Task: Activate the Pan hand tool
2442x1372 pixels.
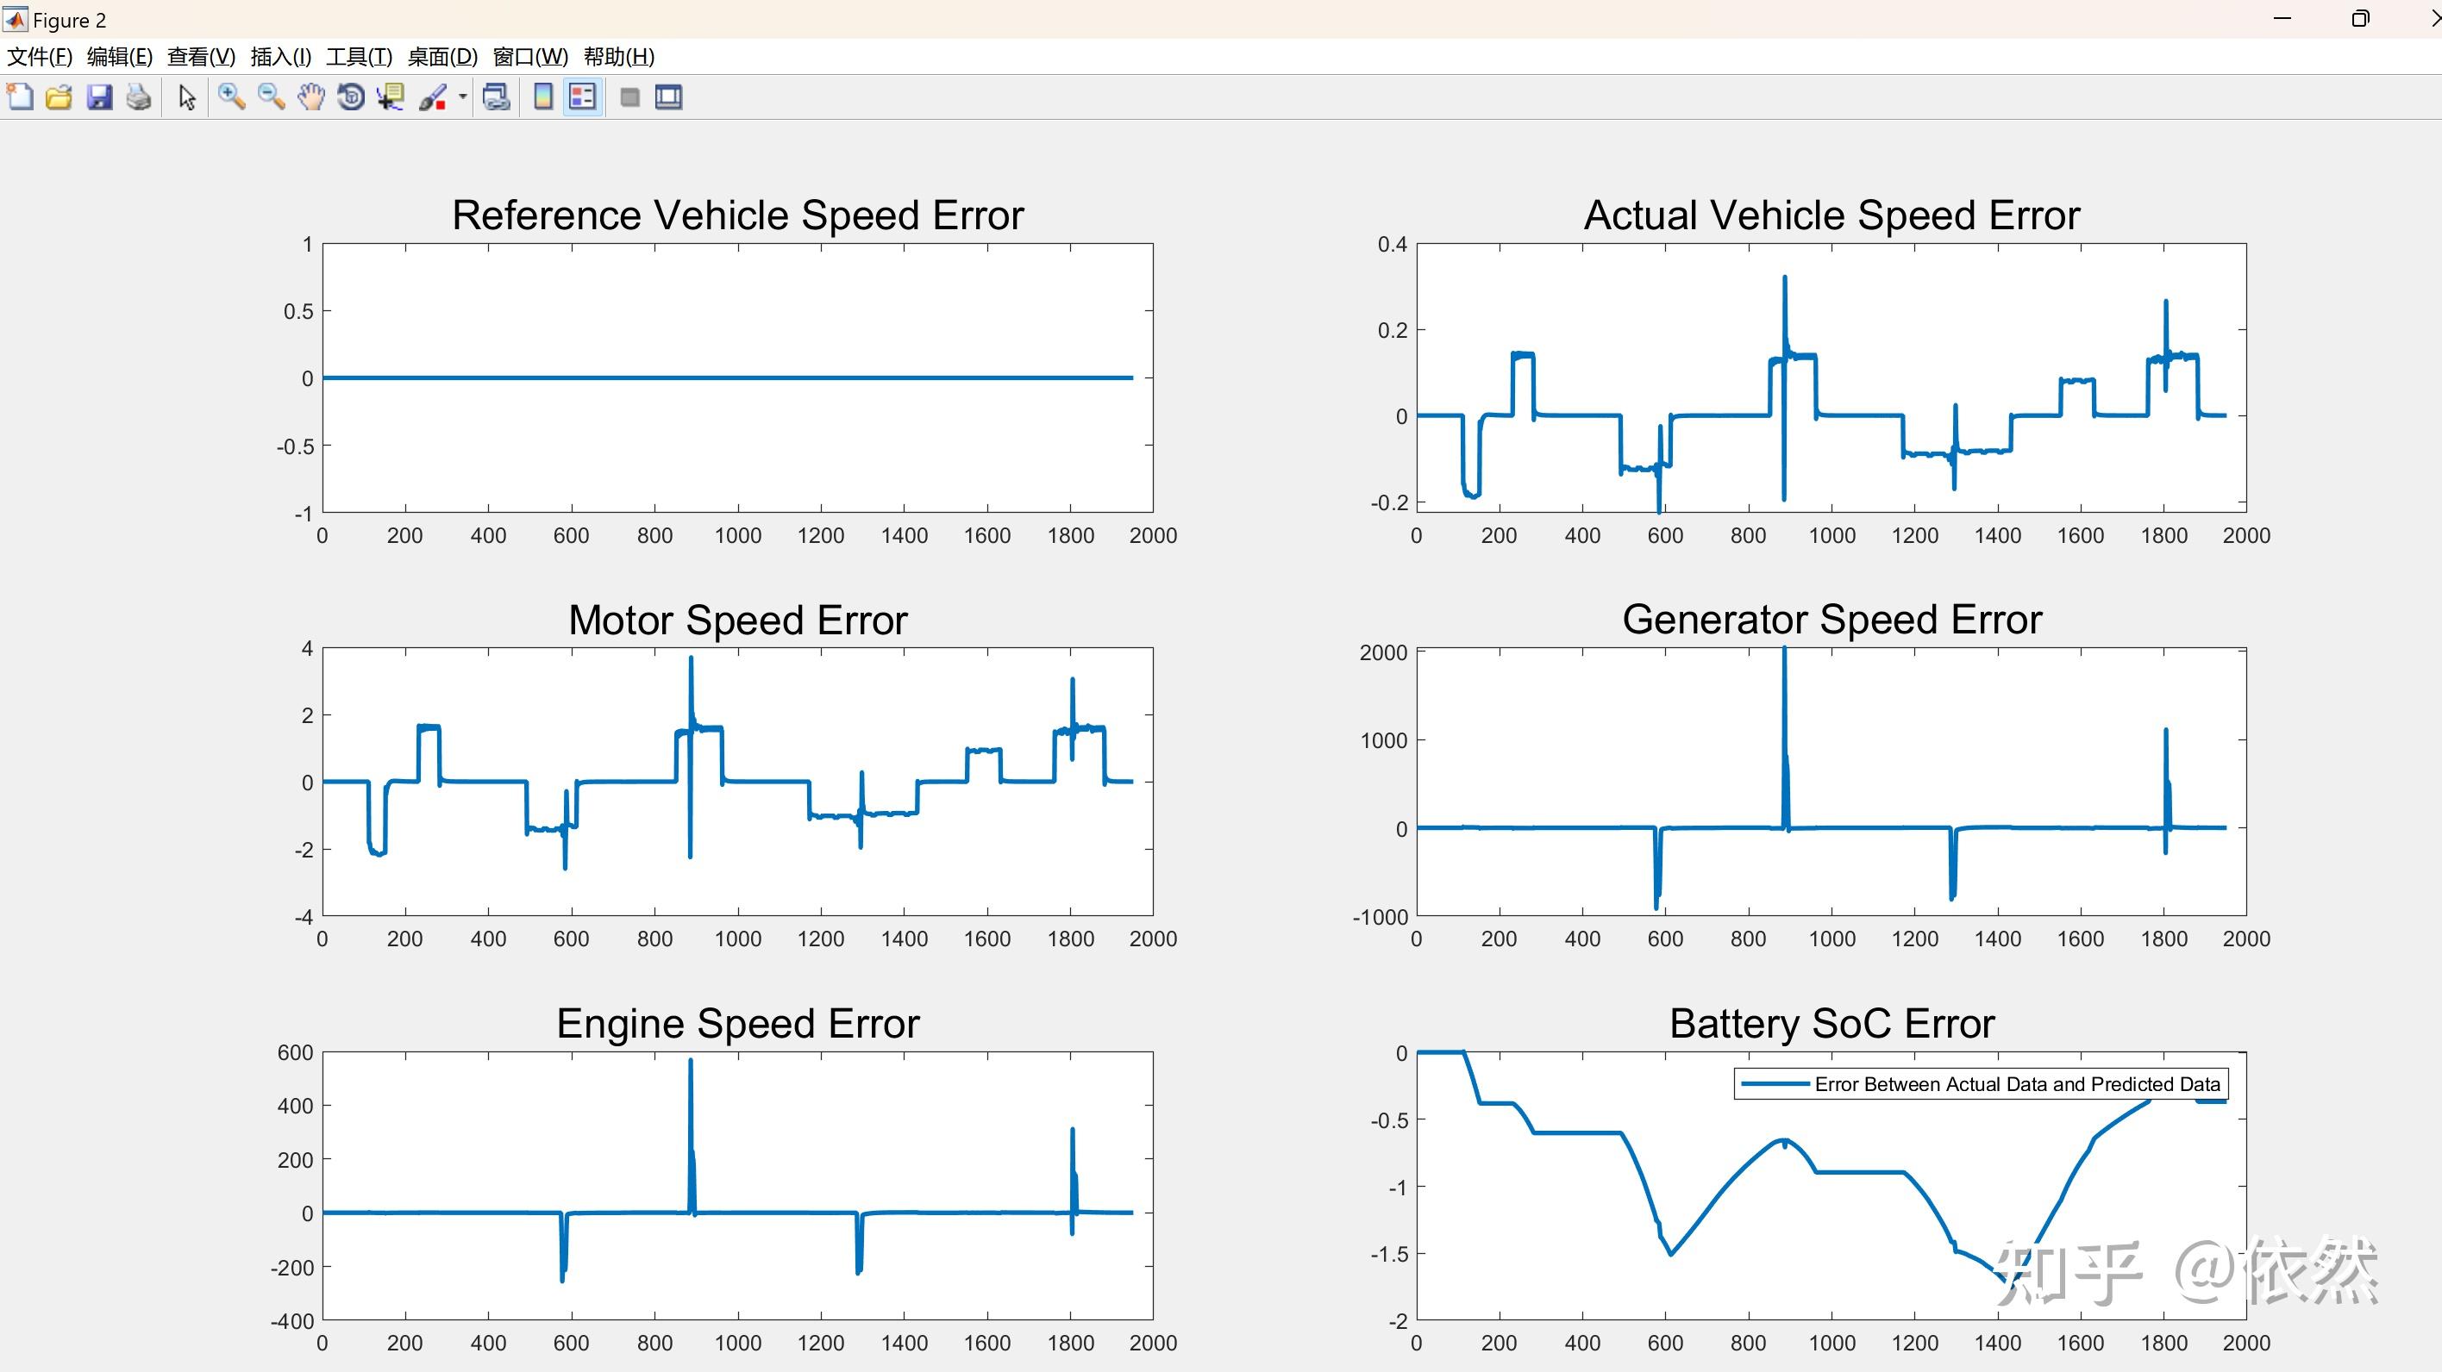Action: [x=311, y=97]
